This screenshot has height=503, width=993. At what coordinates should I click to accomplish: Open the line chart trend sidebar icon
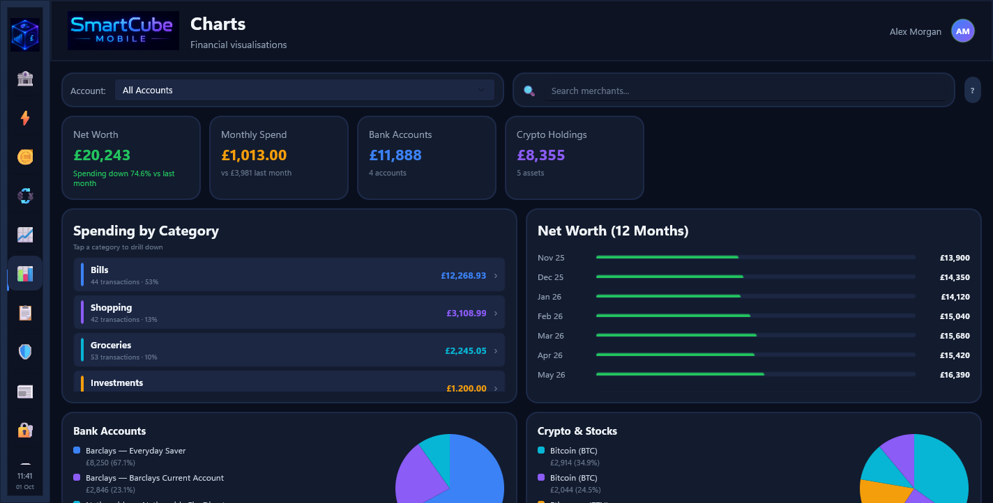25,235
